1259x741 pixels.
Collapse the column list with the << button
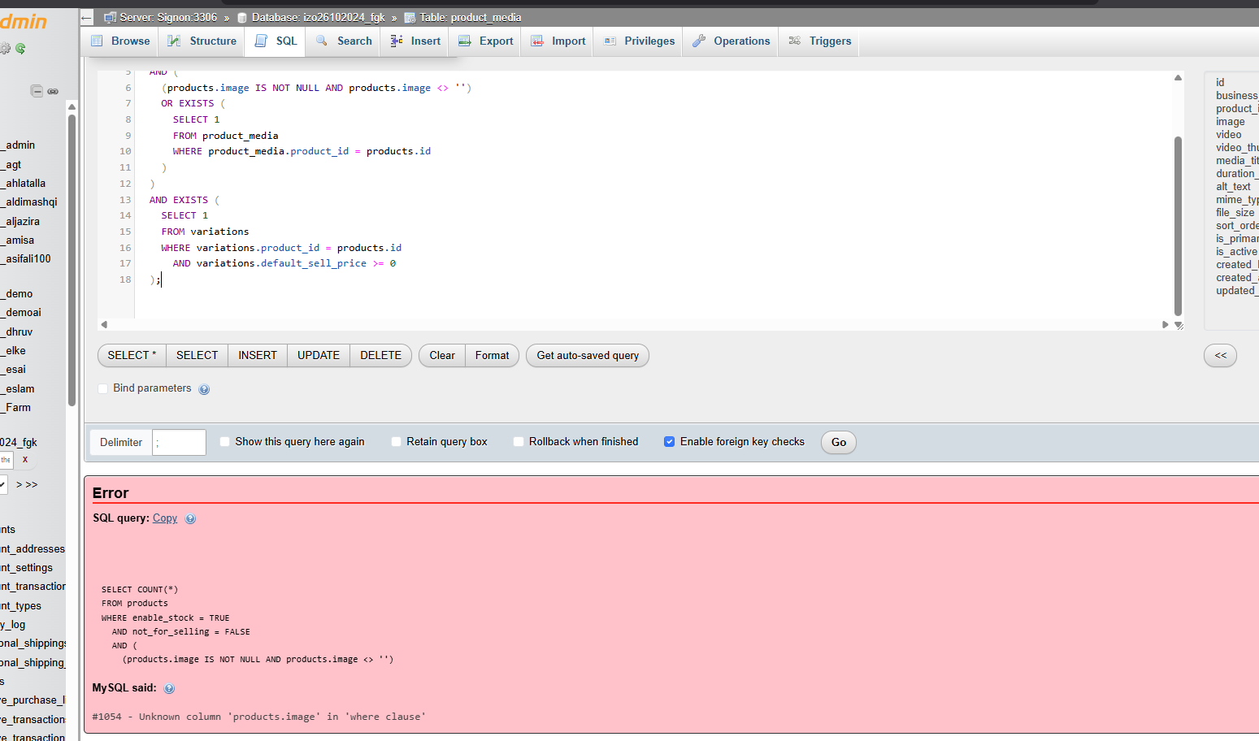(1220, 355)
